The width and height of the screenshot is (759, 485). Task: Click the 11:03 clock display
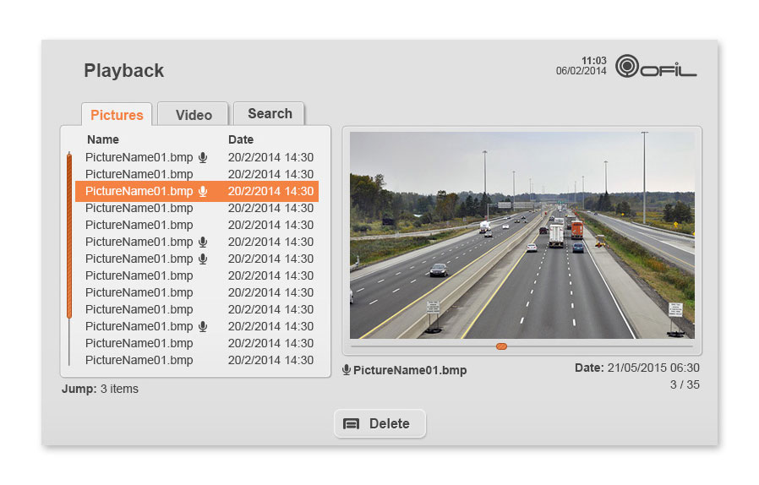(x=593, y=61)
